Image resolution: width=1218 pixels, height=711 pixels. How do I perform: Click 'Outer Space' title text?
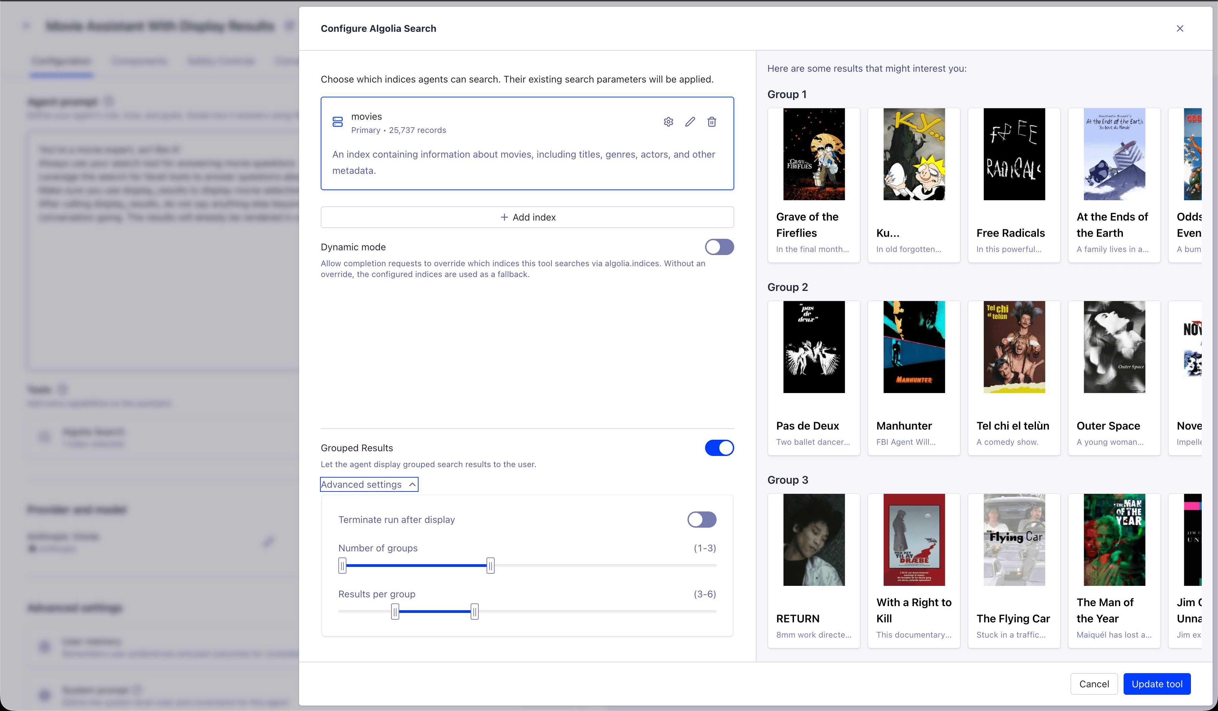(x=1108, y=426)
